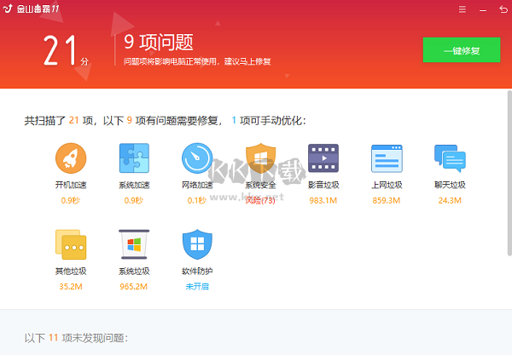Open the 开机加速 rocket icon
The image size is (512, 355).
71,158
